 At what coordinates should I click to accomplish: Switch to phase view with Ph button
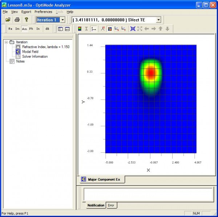pos(31,29)
